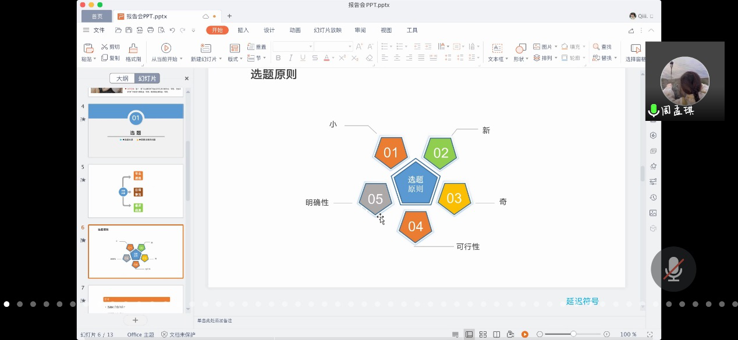Switch to the 大纲 outline panel button
This screenshot has height=340, width=738.
122,78
